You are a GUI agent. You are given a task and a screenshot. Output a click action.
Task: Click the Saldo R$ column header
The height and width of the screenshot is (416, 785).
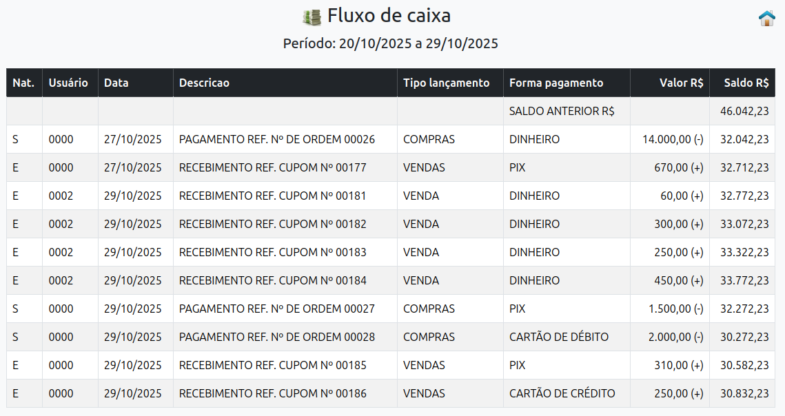point(746,83)
